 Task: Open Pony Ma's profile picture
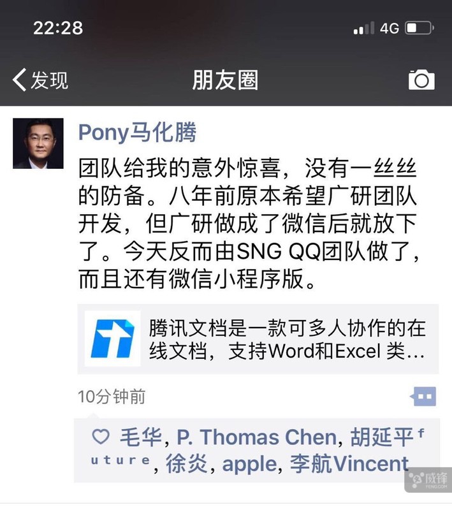[38, 143]
